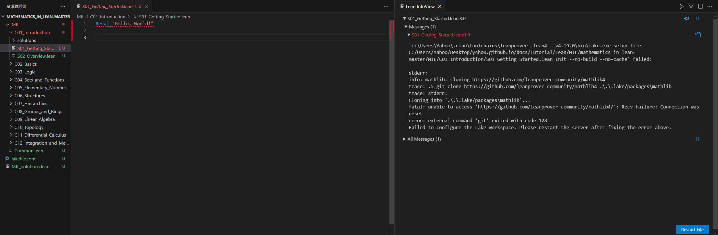Pause updating at S01_Getting_Started.lean:3:0
Image resolution: width=718 pixels, height=235 pixels.
coord(698,18)
